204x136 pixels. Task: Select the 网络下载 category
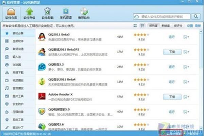pos(18,72)
